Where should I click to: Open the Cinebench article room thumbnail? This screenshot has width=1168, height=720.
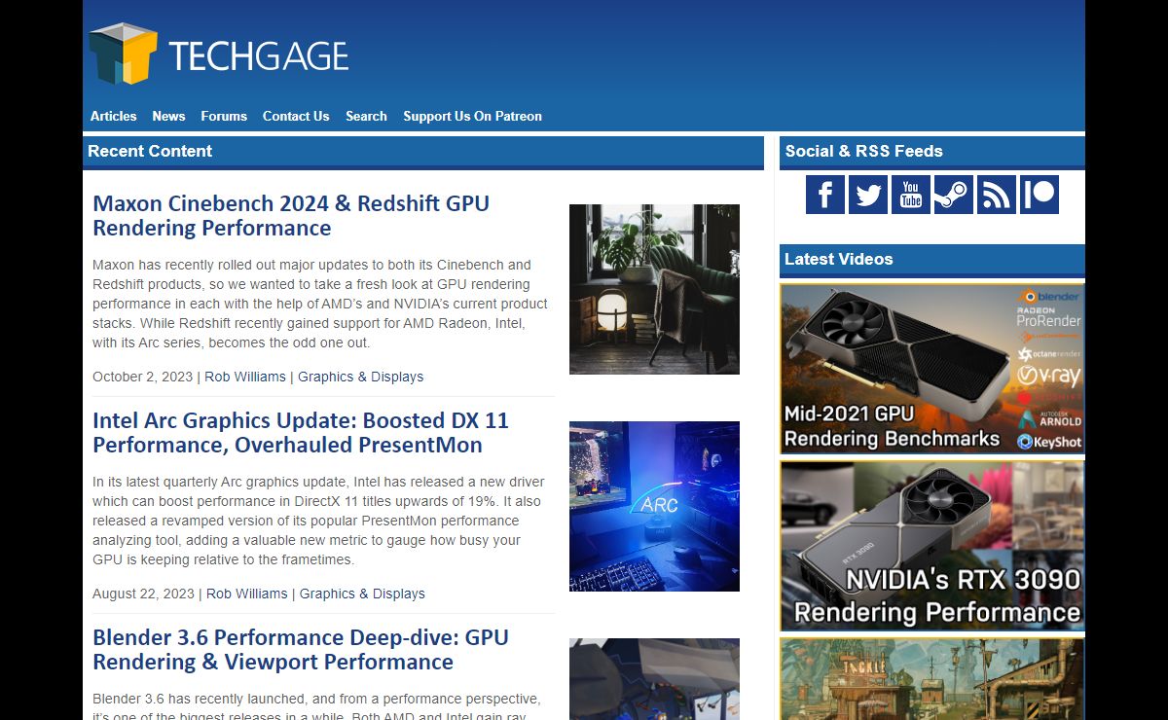(654, 289)
